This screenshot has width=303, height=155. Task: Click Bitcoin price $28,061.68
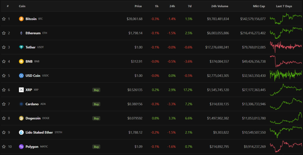click(x=135, y=19)
